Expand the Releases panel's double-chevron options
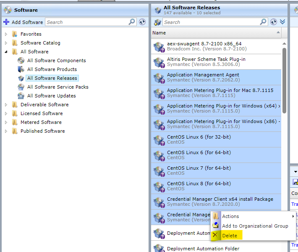This screenshot has width=298, height=252. point(282,22)
